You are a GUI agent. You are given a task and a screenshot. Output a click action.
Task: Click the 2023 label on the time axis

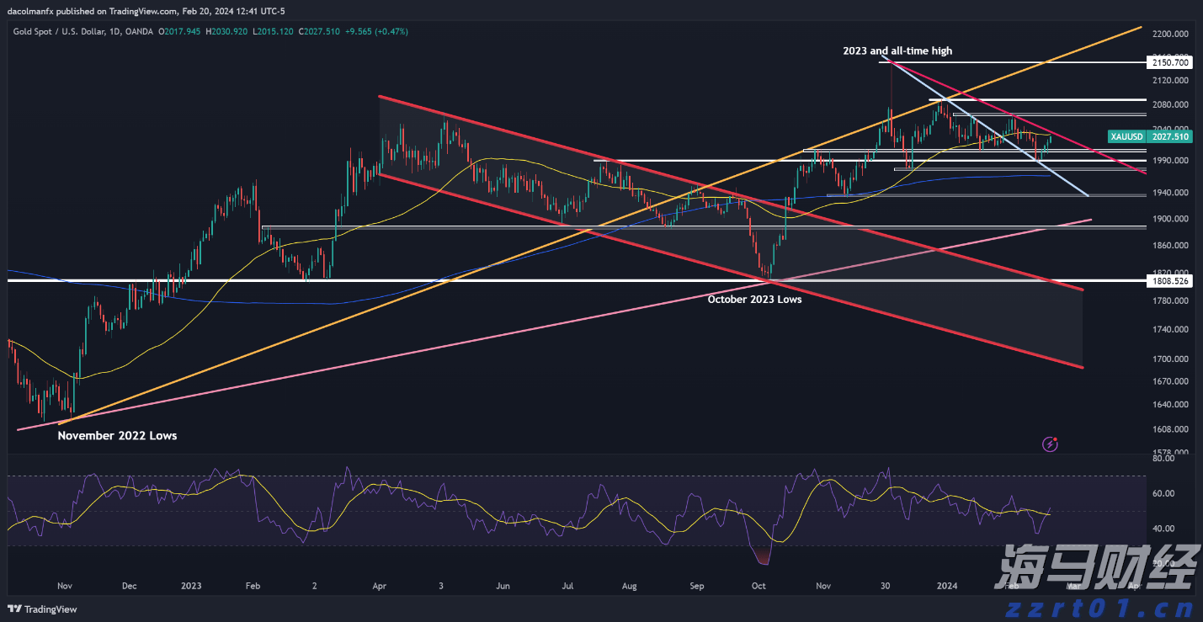191,586
